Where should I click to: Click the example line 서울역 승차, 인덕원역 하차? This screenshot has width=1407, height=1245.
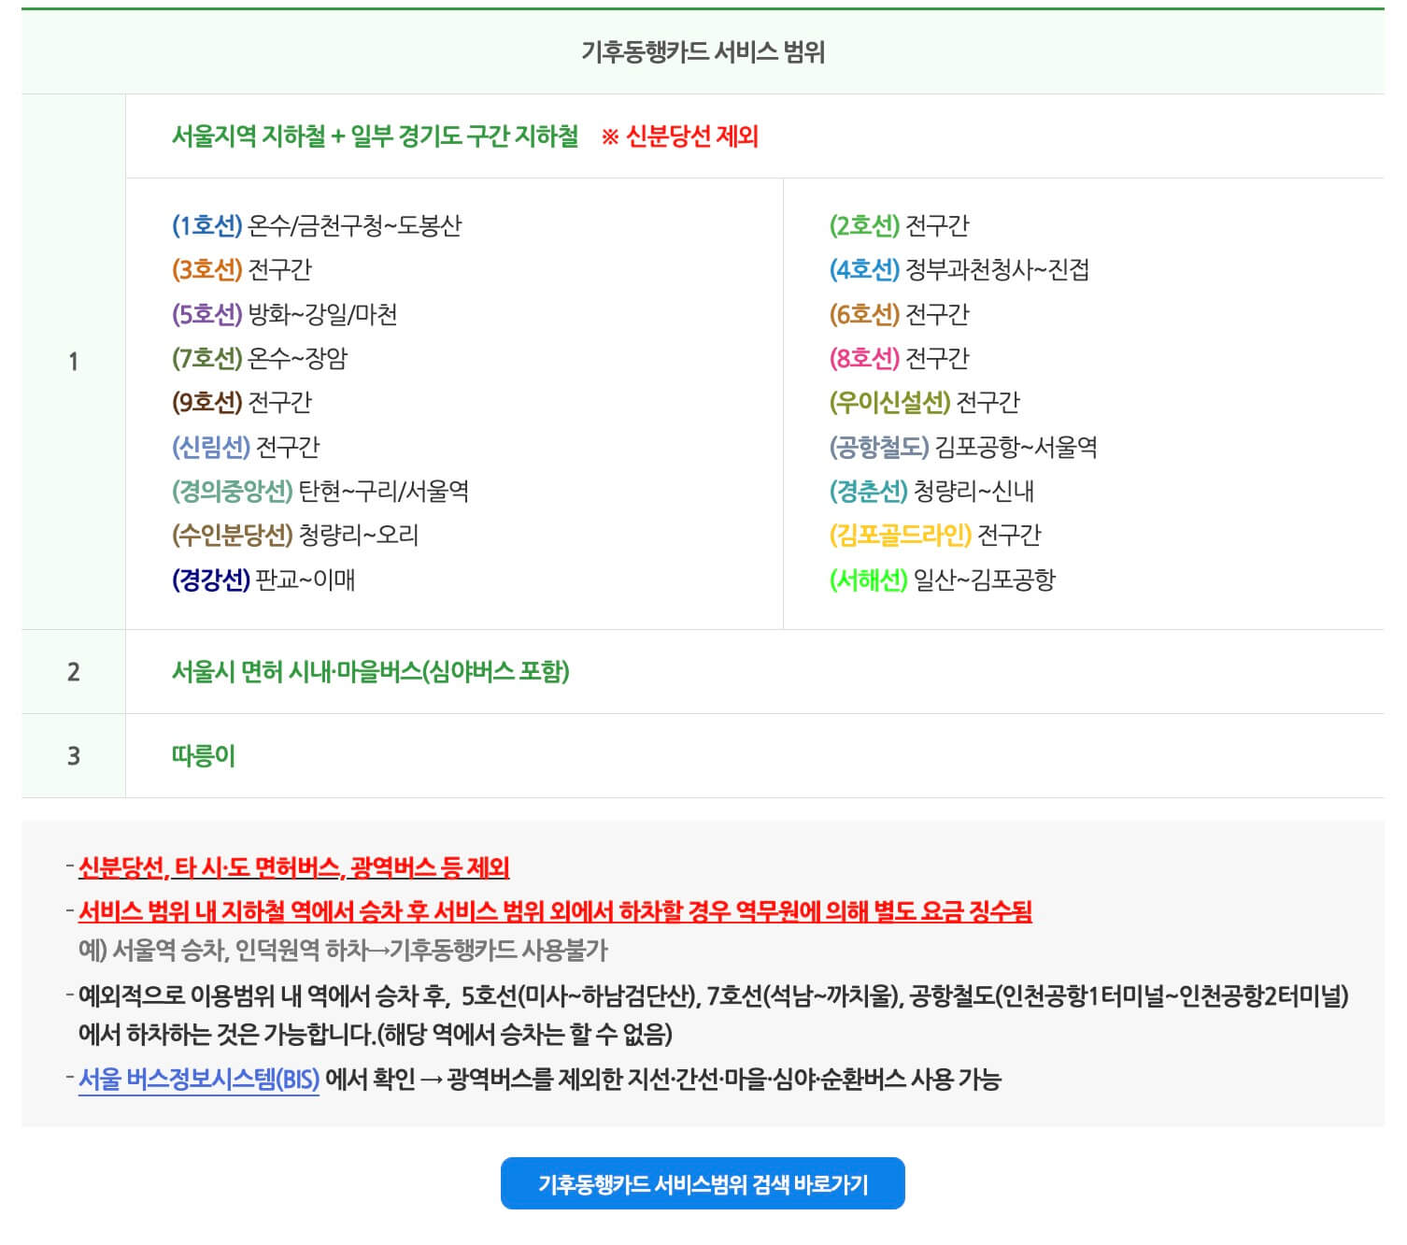click(343, 951)
